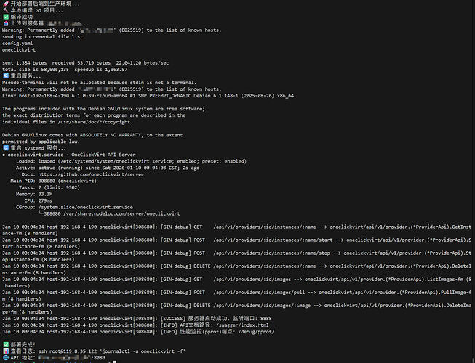Click the rocket emoji on the first line
The height and width of the screenshot is (363, 475).
point(5,4)
